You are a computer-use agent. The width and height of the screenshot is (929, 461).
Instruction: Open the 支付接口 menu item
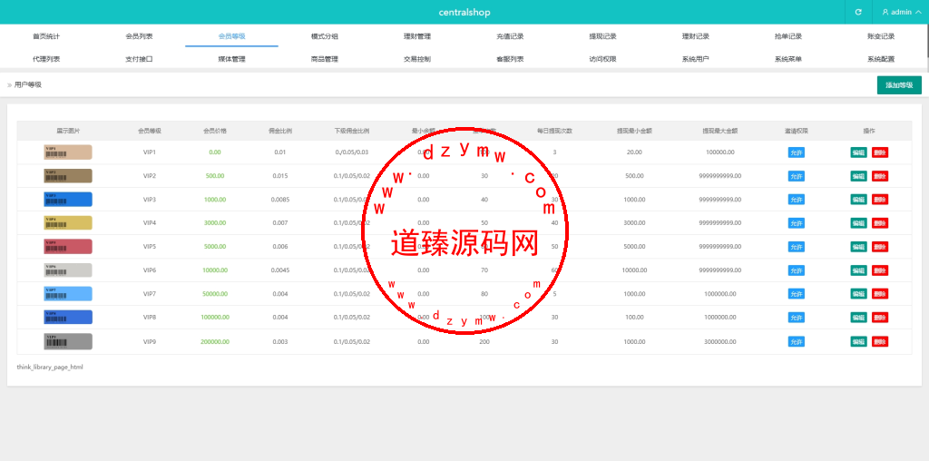[139, 59]
